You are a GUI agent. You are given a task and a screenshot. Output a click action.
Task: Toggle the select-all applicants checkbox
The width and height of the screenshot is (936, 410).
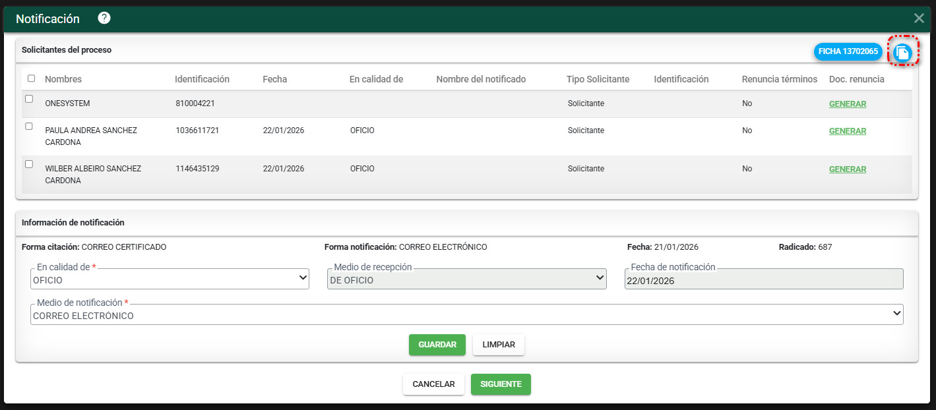pos(32,78)
